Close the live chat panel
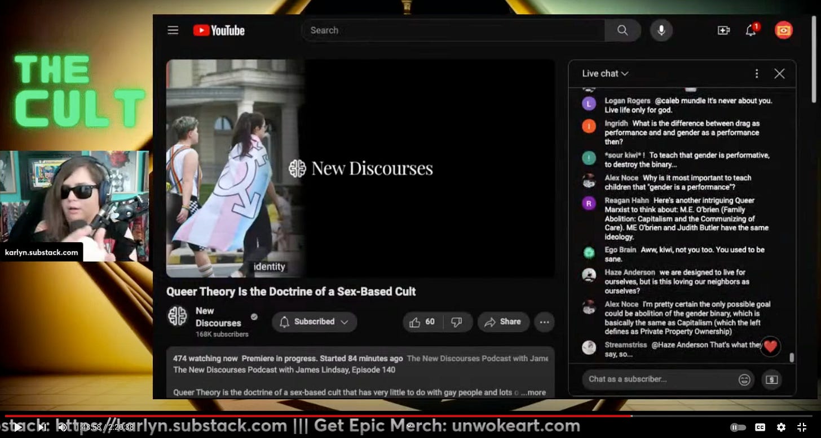The height and width of the screenshot is (438, 821). (779, 74)
